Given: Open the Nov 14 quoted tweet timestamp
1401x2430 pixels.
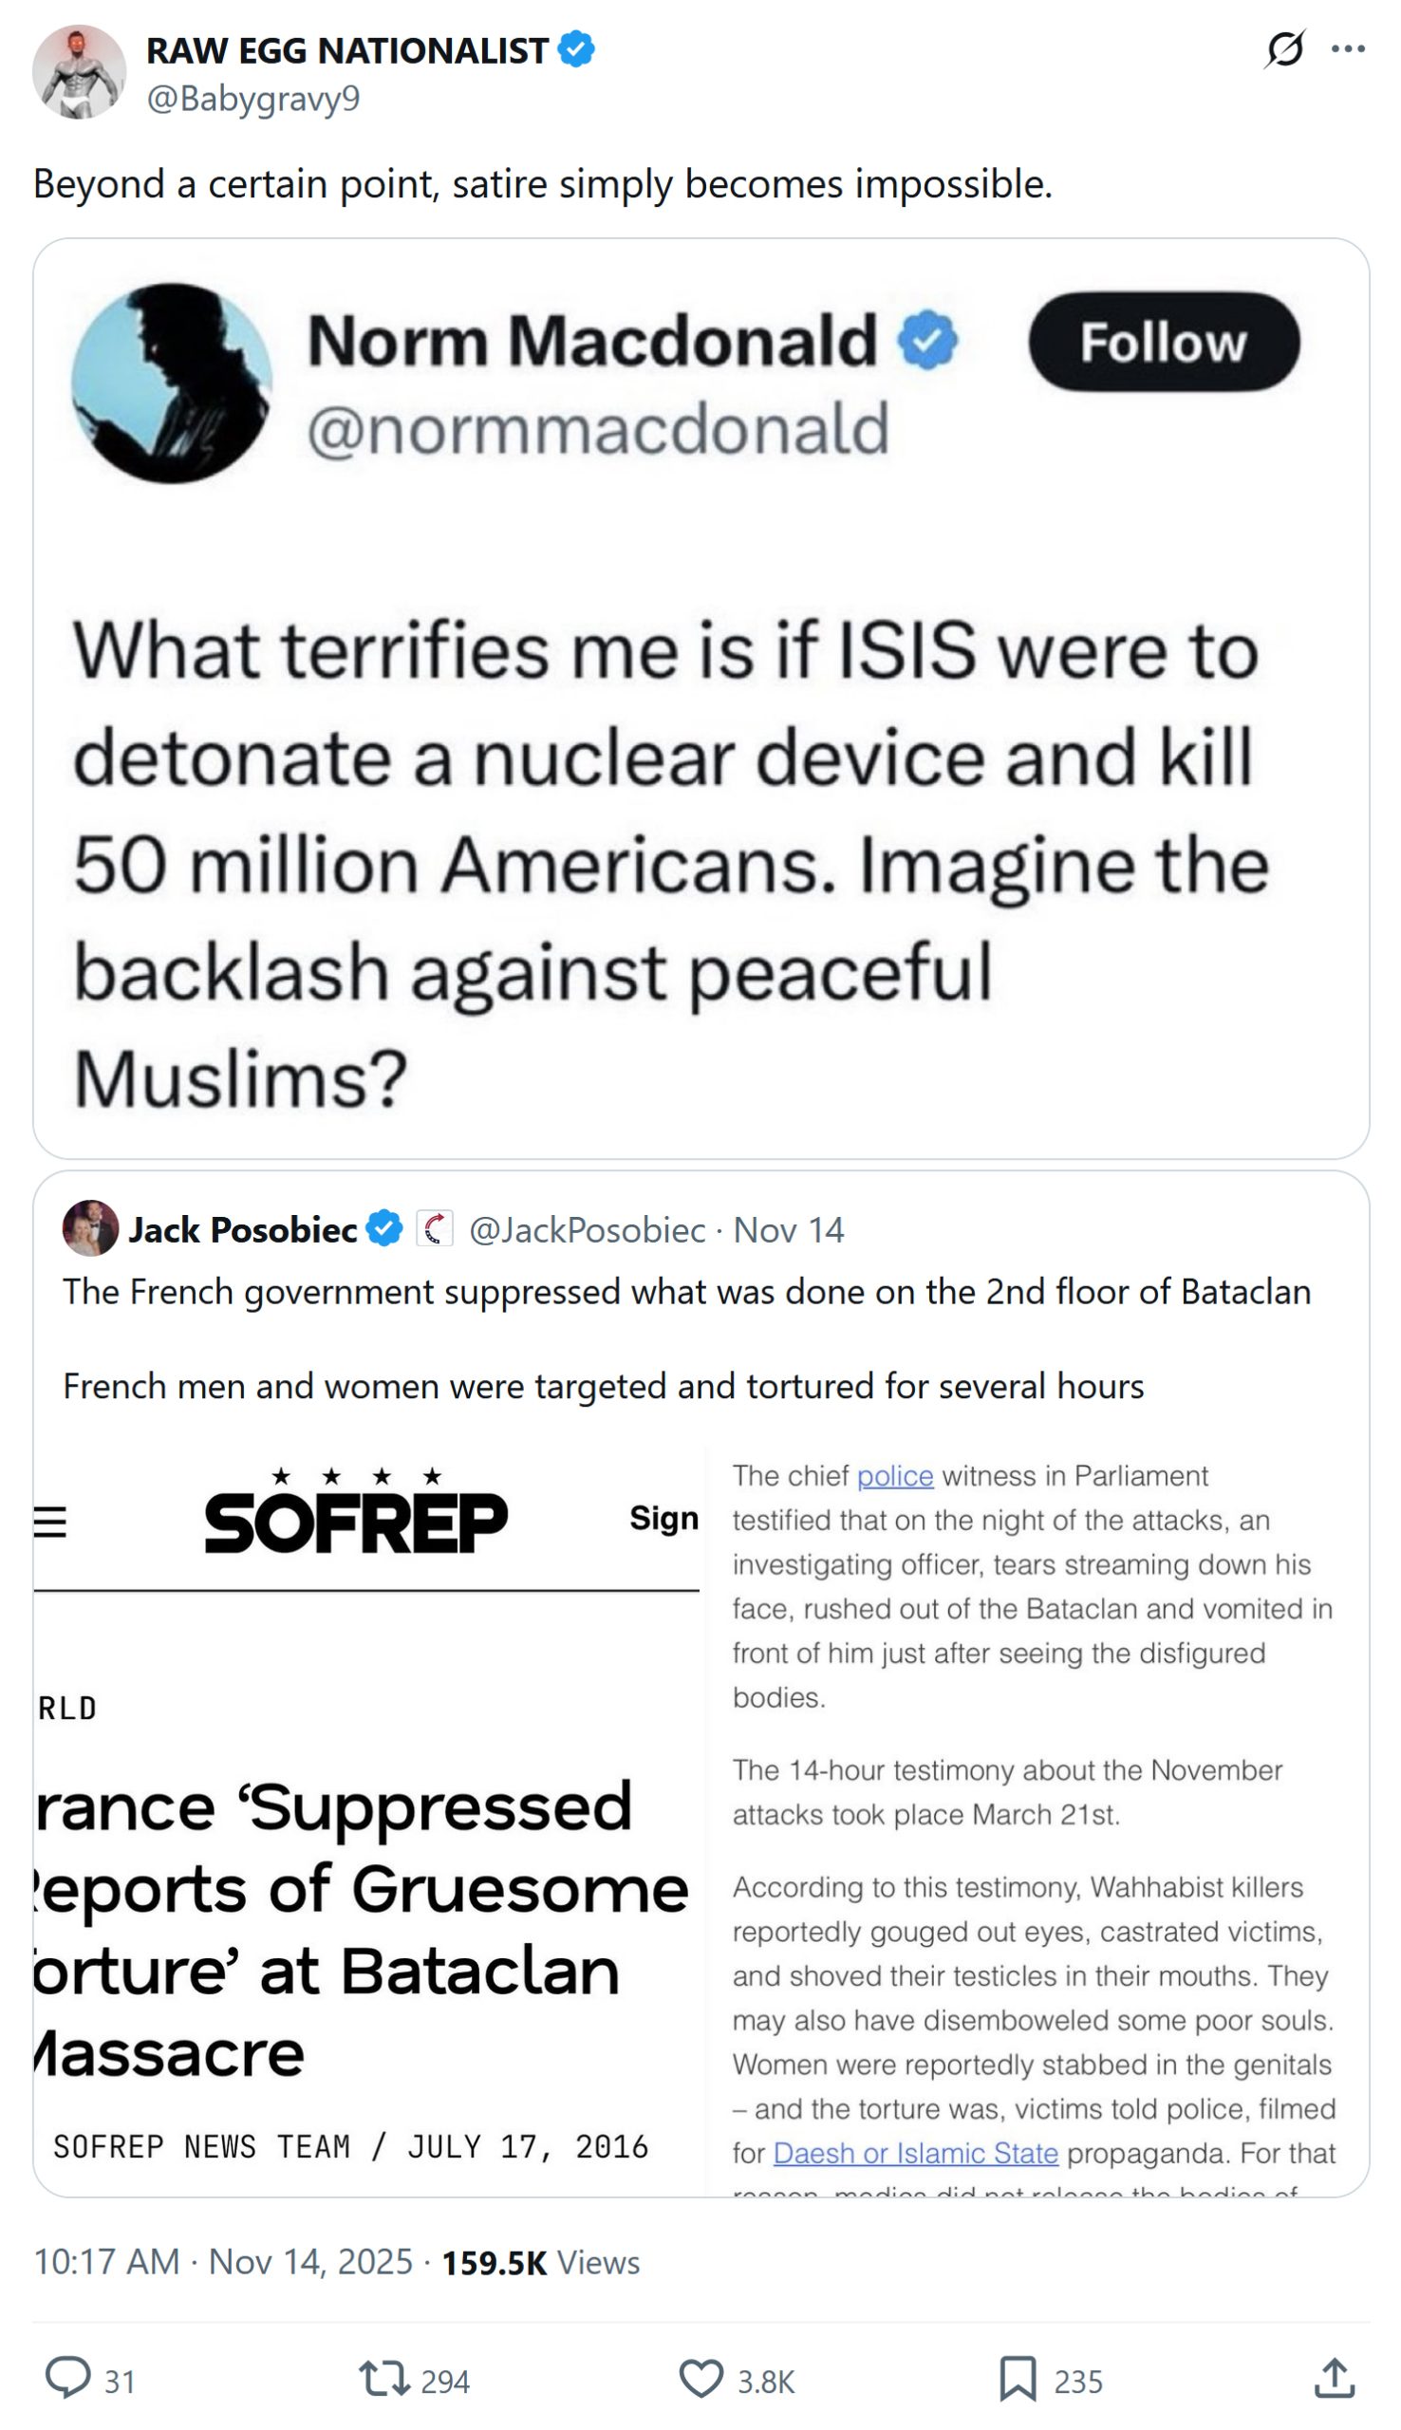Looking at the screenshot, I should coord(788,1229).
